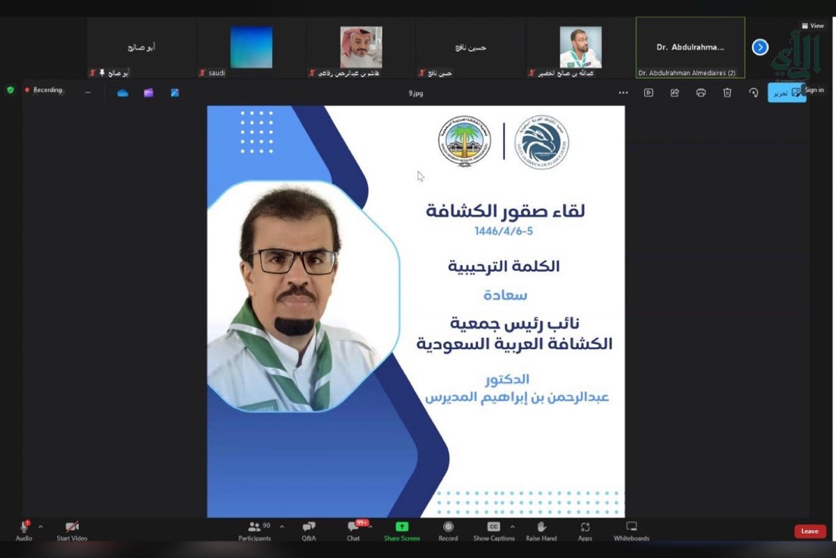Open the View layout menu

click(x=812, y=26)
